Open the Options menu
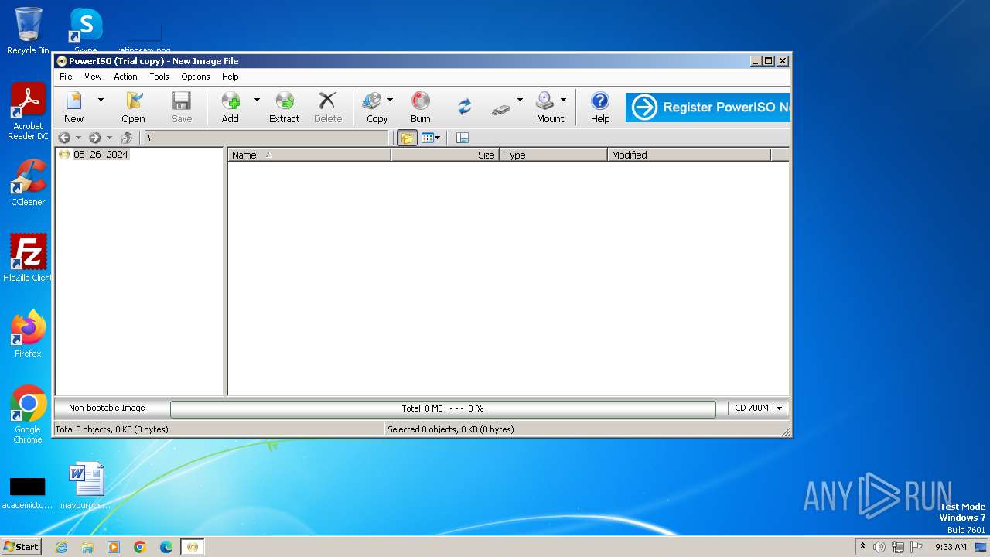 196,77
